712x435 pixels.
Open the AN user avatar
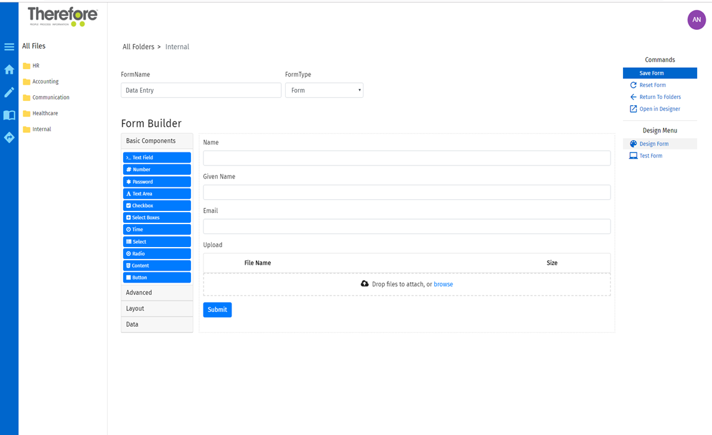(696, 20)
